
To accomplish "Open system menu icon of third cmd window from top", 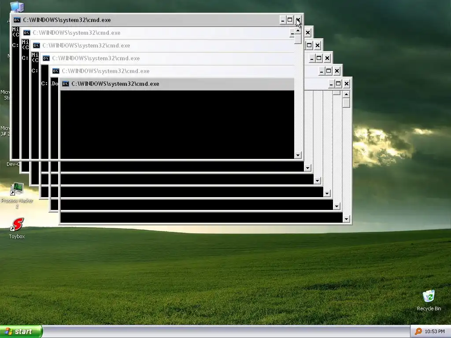I will pyautogui.click(x=36, y=45).
